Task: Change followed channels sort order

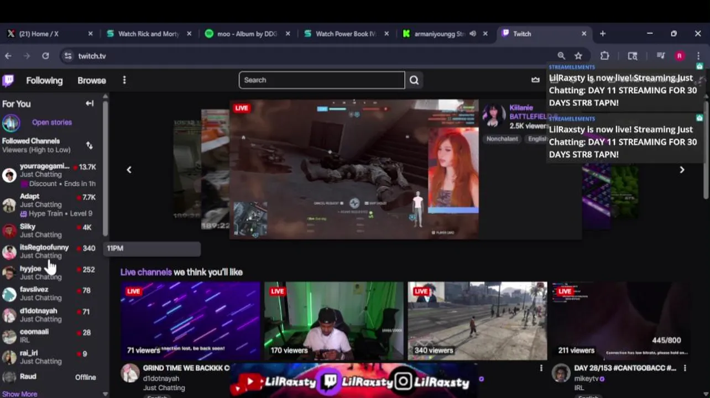Action: tap(90, 145)
